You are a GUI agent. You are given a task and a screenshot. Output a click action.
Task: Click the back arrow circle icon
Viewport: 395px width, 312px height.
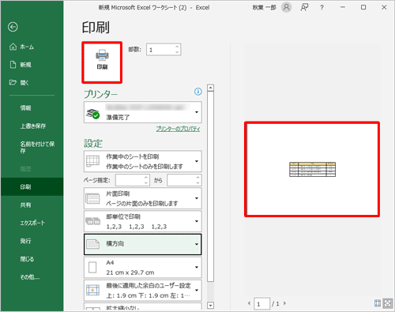coord(13,27)
